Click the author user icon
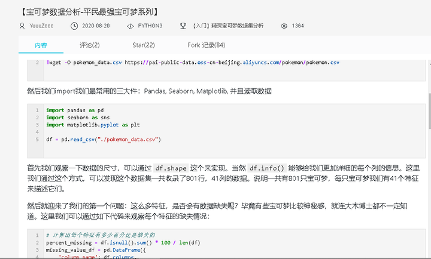The width and height of the screenshot is (431, 259). point(22,26)
